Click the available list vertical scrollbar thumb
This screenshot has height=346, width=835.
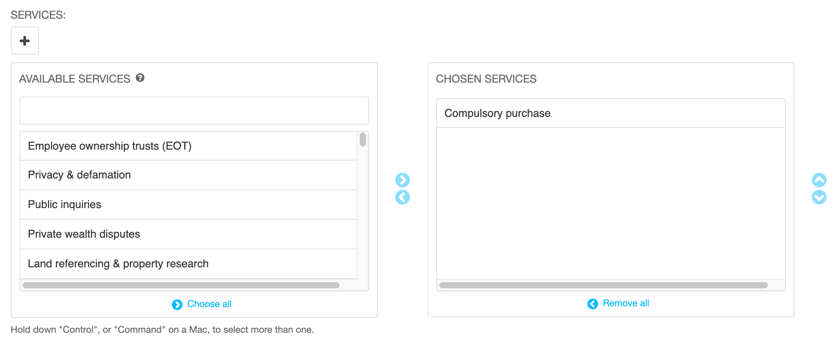click(363, 139)
